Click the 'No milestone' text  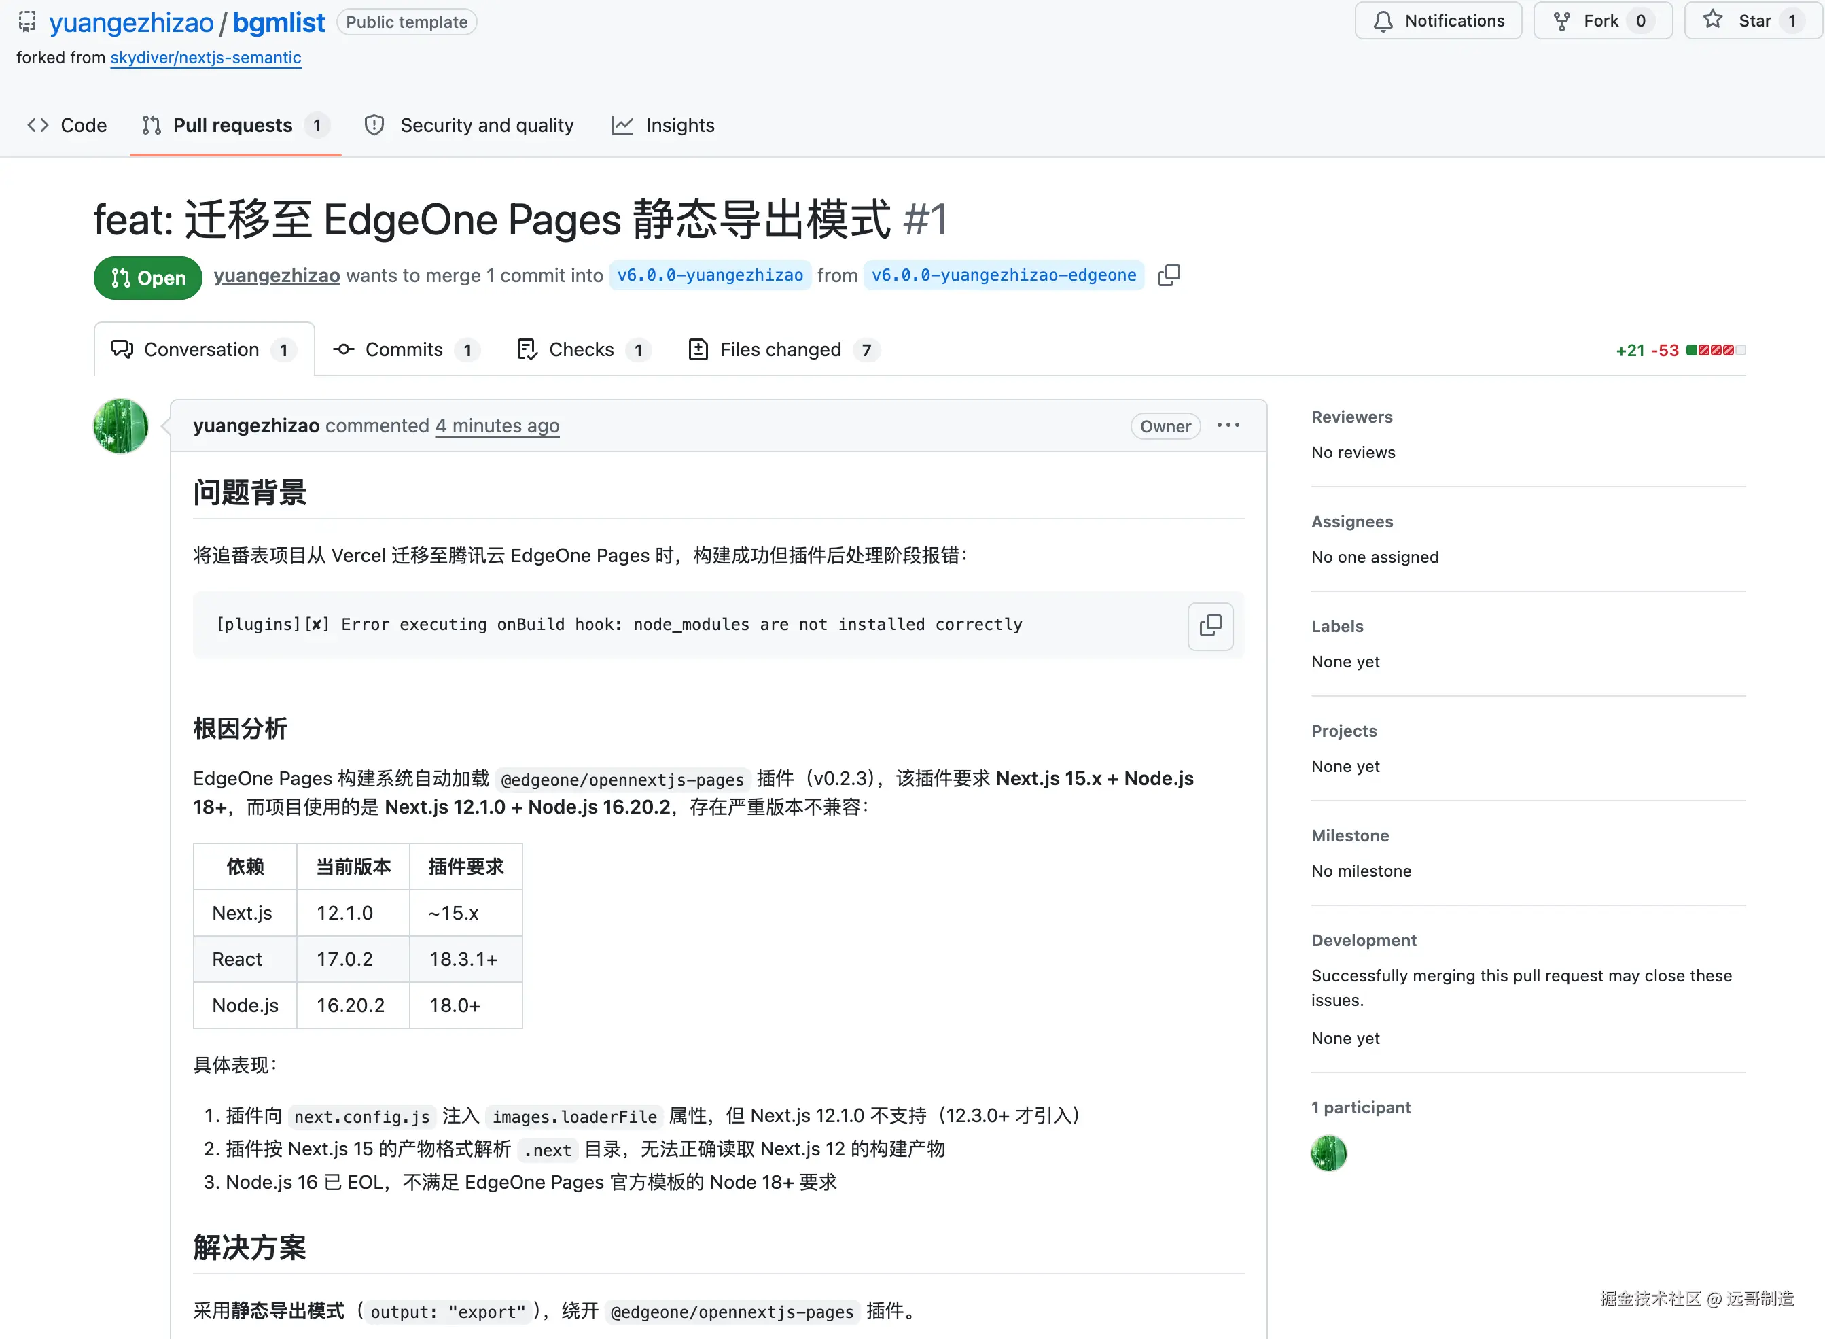tap(1362, 871)
